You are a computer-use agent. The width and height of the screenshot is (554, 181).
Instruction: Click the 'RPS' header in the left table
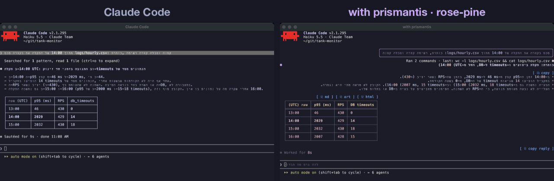click(x=61, y=100)
